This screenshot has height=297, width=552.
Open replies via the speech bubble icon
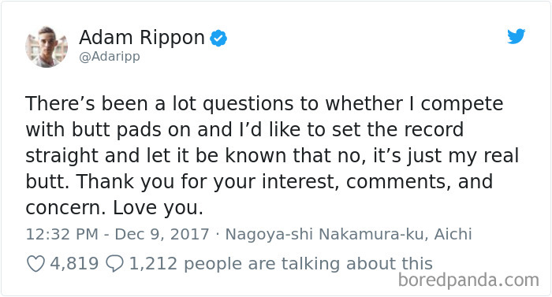pos(115,264)
